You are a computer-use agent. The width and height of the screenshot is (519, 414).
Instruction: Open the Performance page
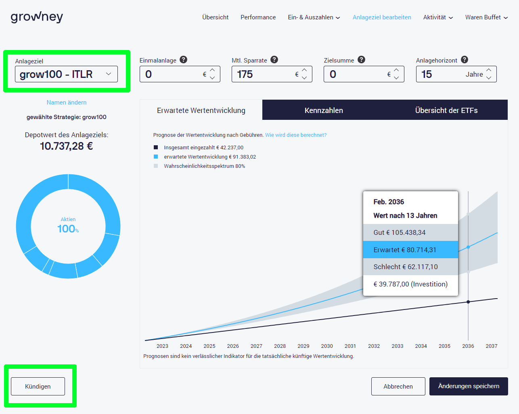(258, 17)
